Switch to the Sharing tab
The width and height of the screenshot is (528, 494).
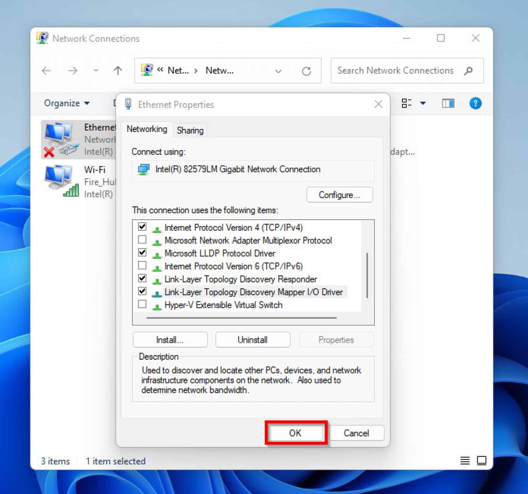[190, 130]
